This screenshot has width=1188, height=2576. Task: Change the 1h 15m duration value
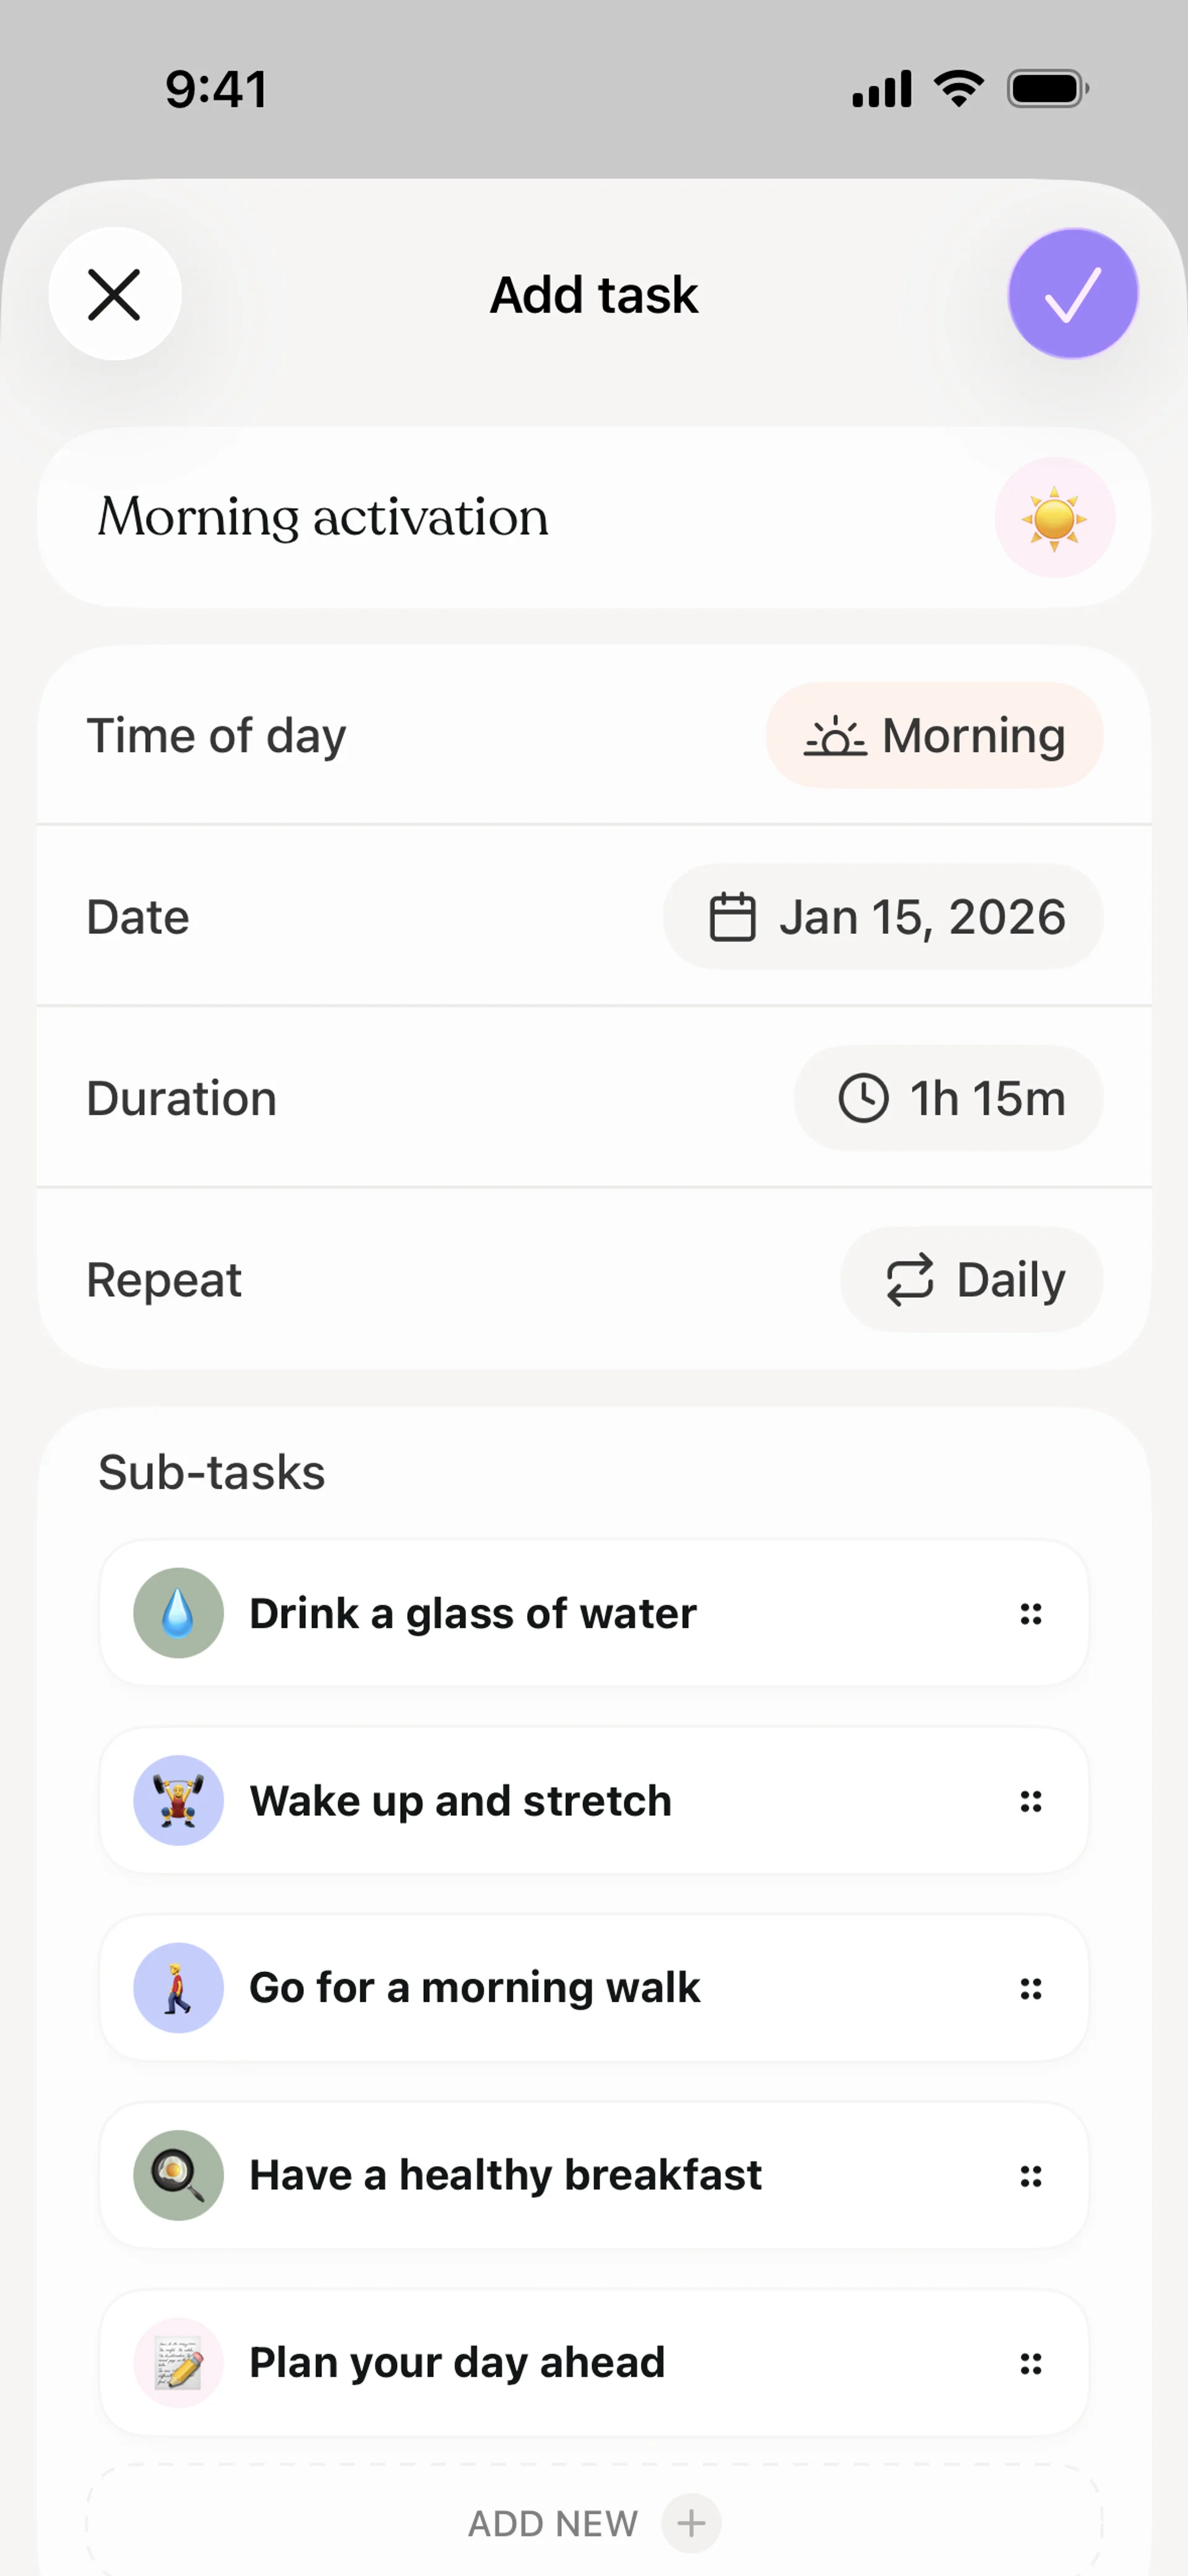948,1098
